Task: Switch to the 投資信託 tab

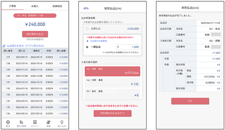Action: pos(57,6)
